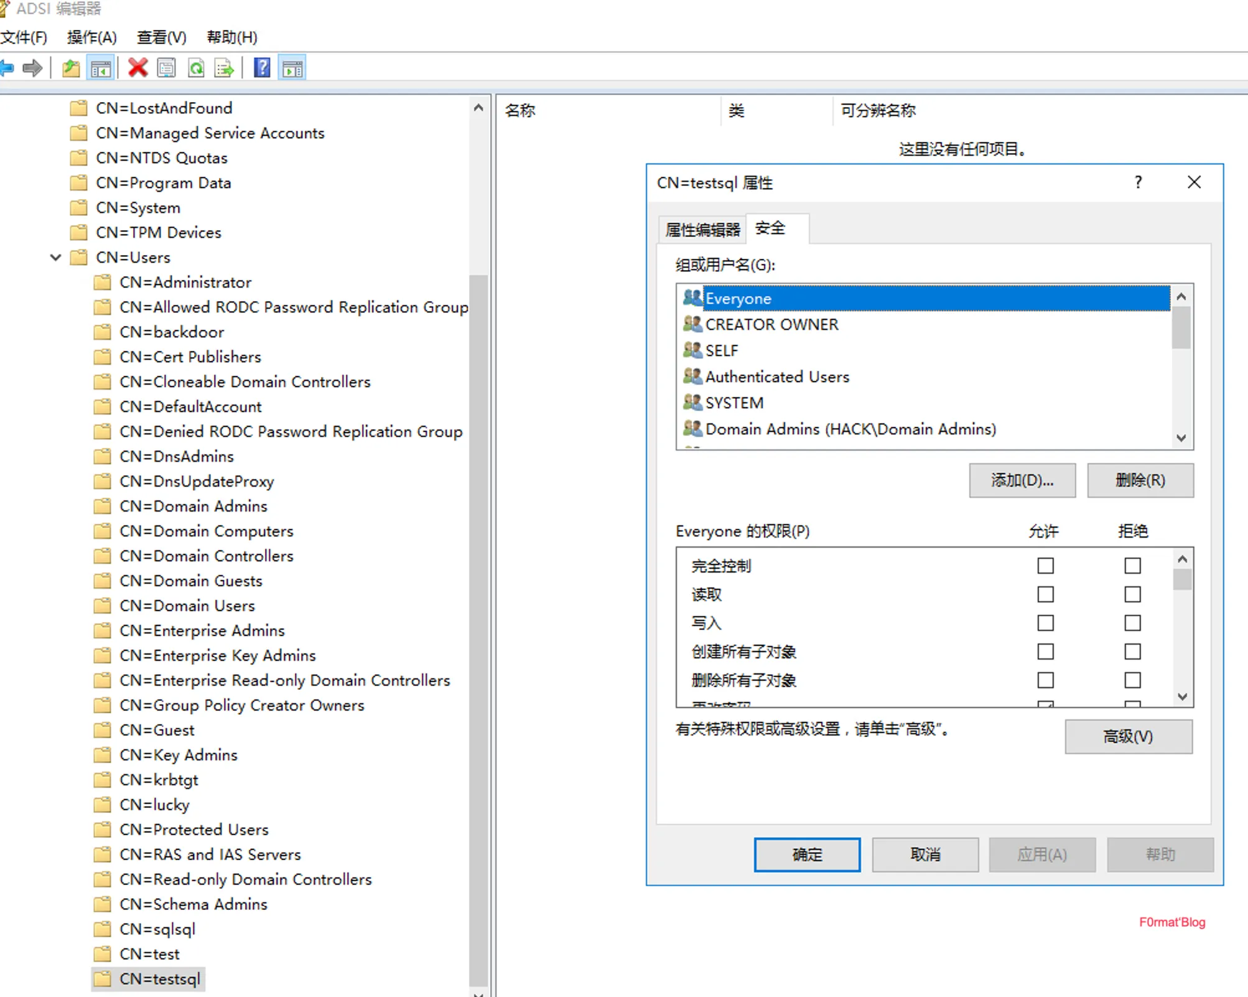
Task: Check Allow for 完全控制 permission
Action: point(1045,566)
